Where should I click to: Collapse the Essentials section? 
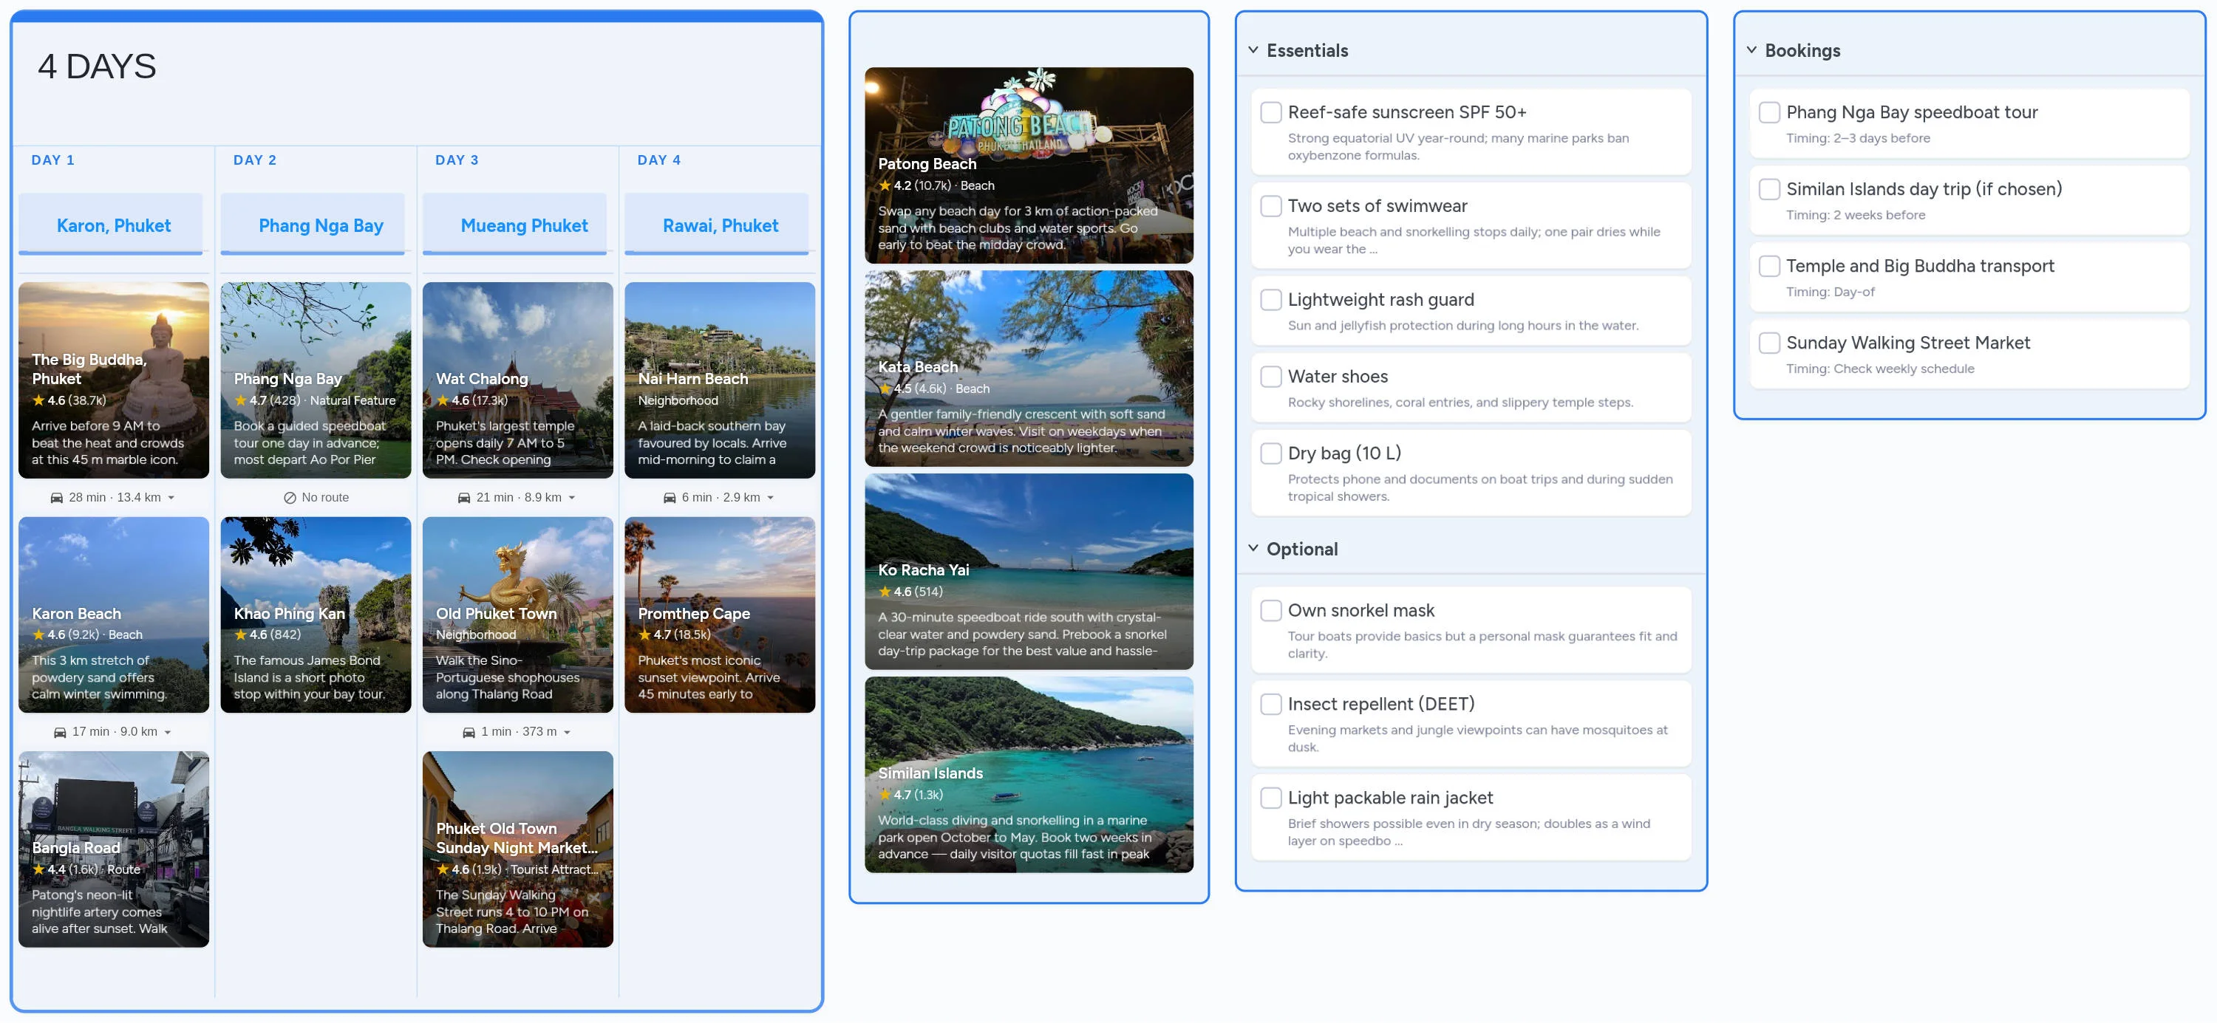tap(1253, 50)
